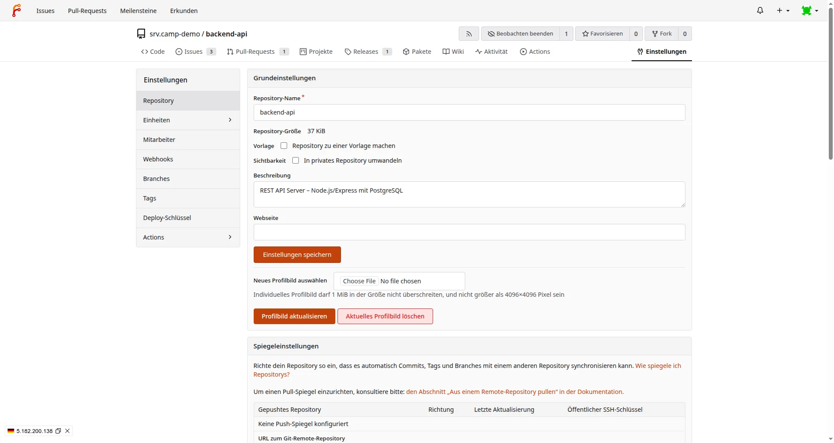
Task: Click the Repository-Name input field
Action: click(x=469, y=112)
